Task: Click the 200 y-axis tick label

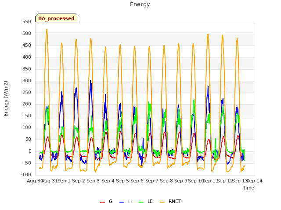Action: click(27, 104)
